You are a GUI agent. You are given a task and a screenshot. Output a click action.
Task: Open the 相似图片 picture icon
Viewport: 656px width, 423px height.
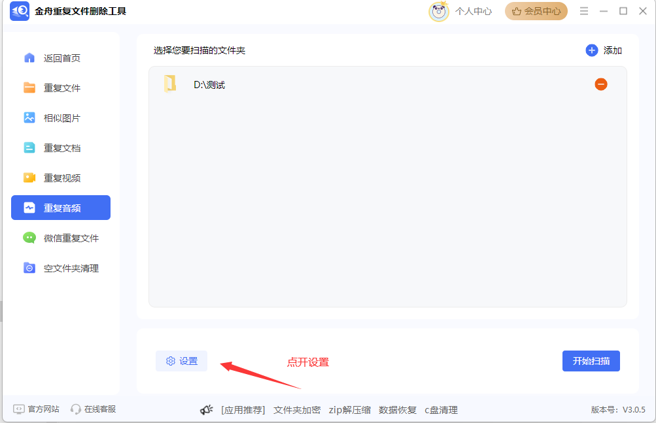click(29, 117)
